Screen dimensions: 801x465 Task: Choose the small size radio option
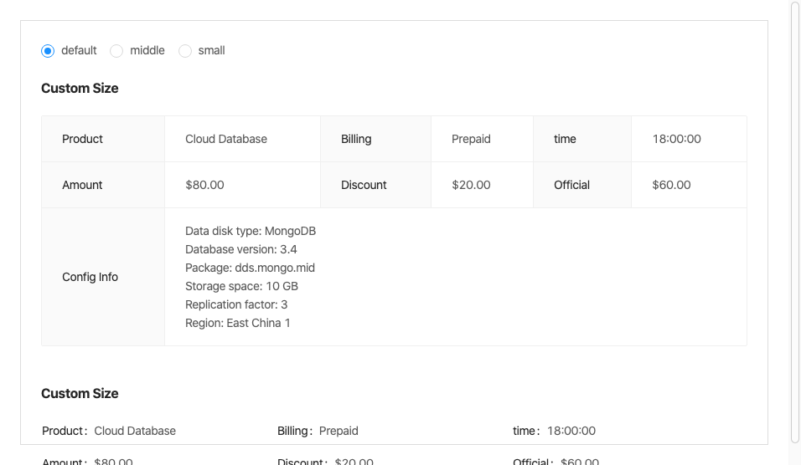[x=185, y=51]
